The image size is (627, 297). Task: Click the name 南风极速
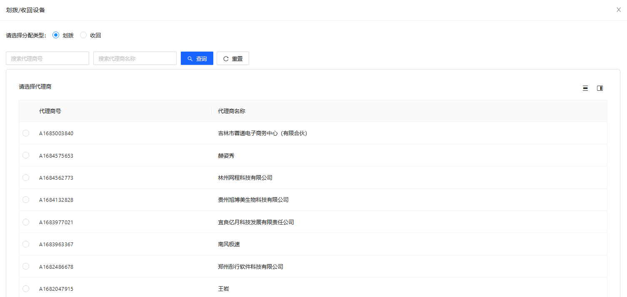point(229,244)
